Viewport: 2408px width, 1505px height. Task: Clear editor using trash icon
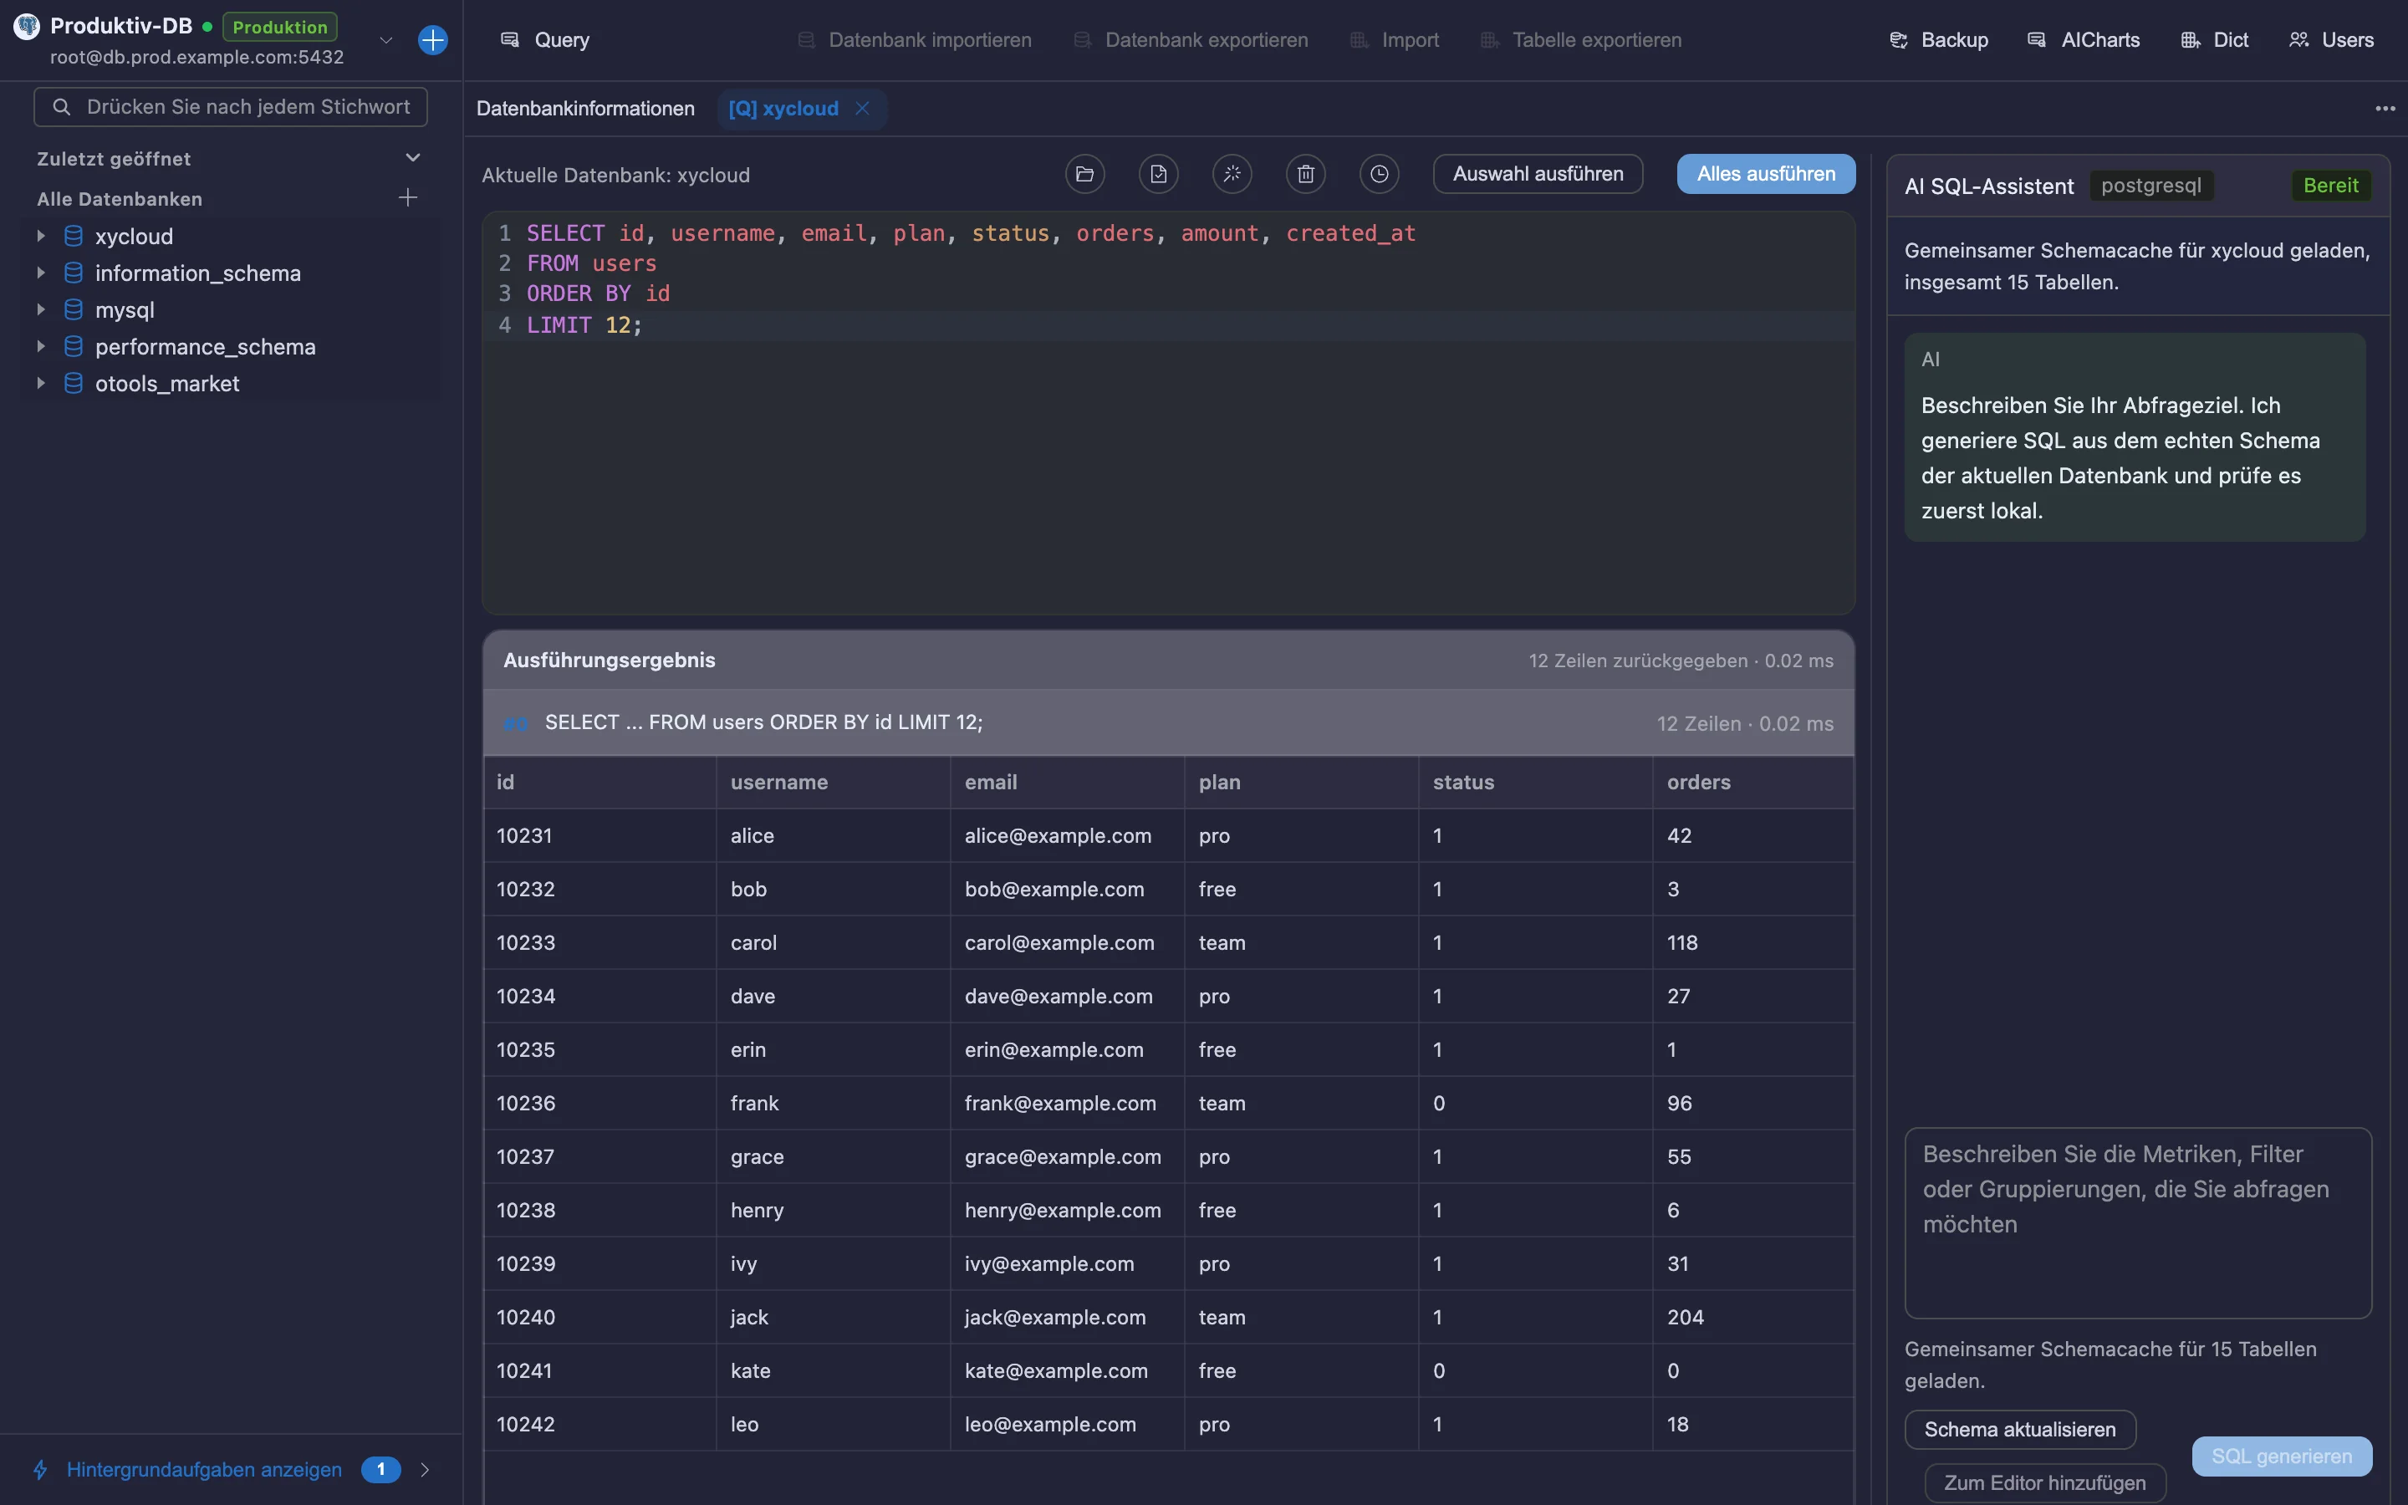coord(1305,174)
